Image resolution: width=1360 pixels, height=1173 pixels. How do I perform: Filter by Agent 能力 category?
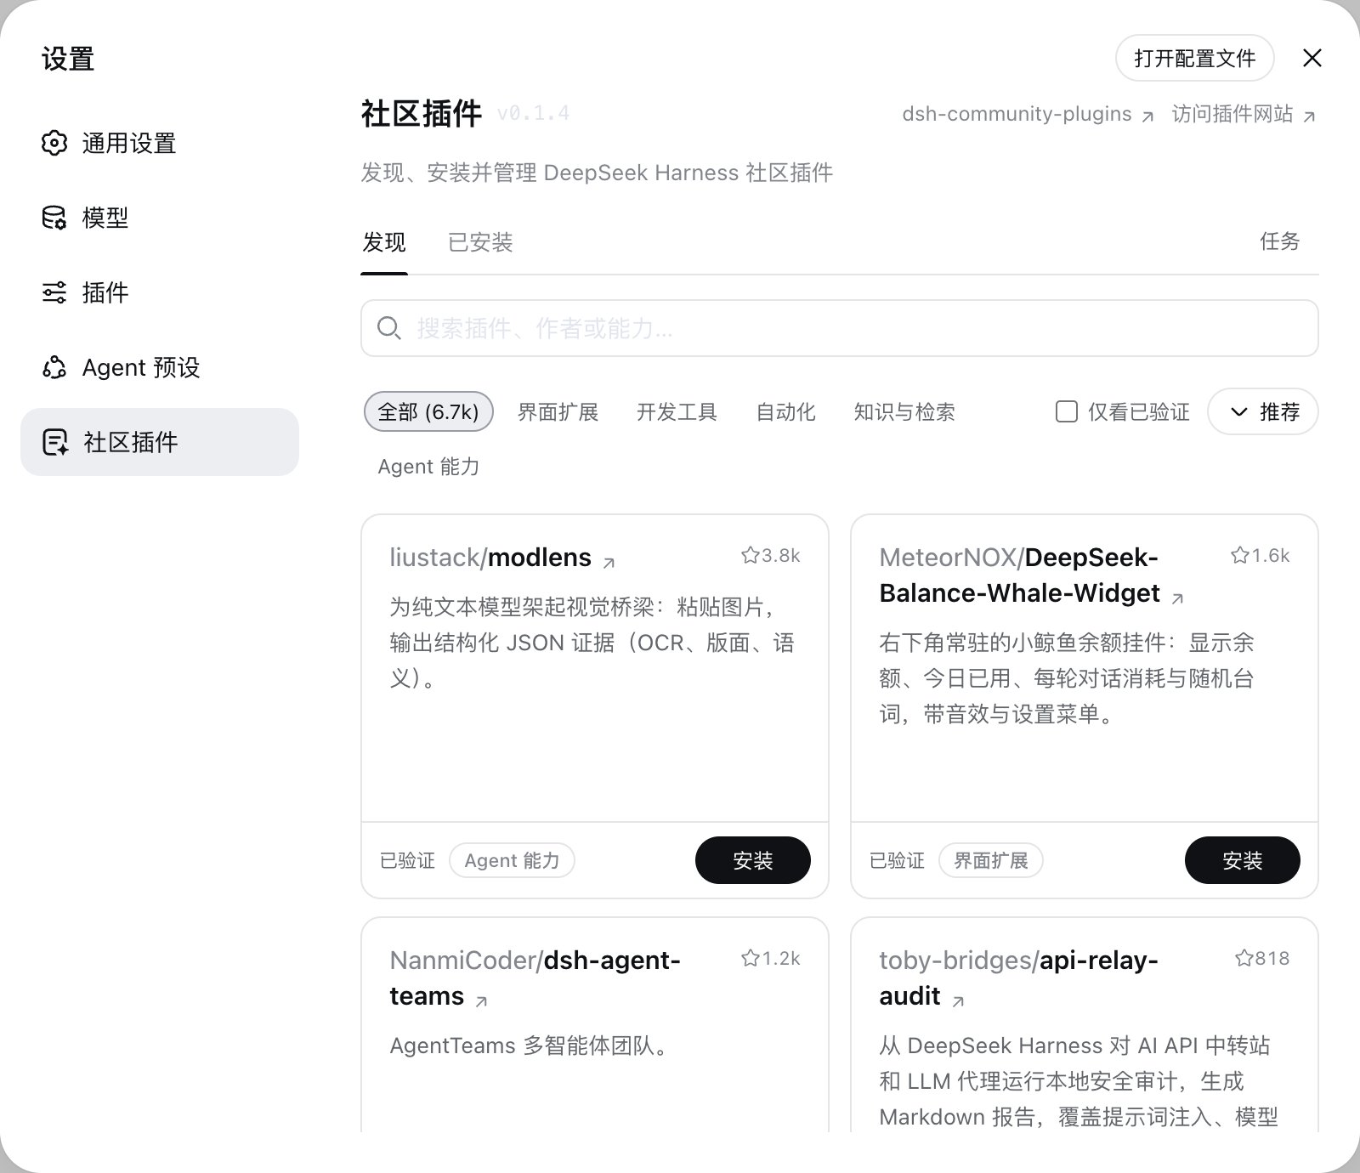428,467
